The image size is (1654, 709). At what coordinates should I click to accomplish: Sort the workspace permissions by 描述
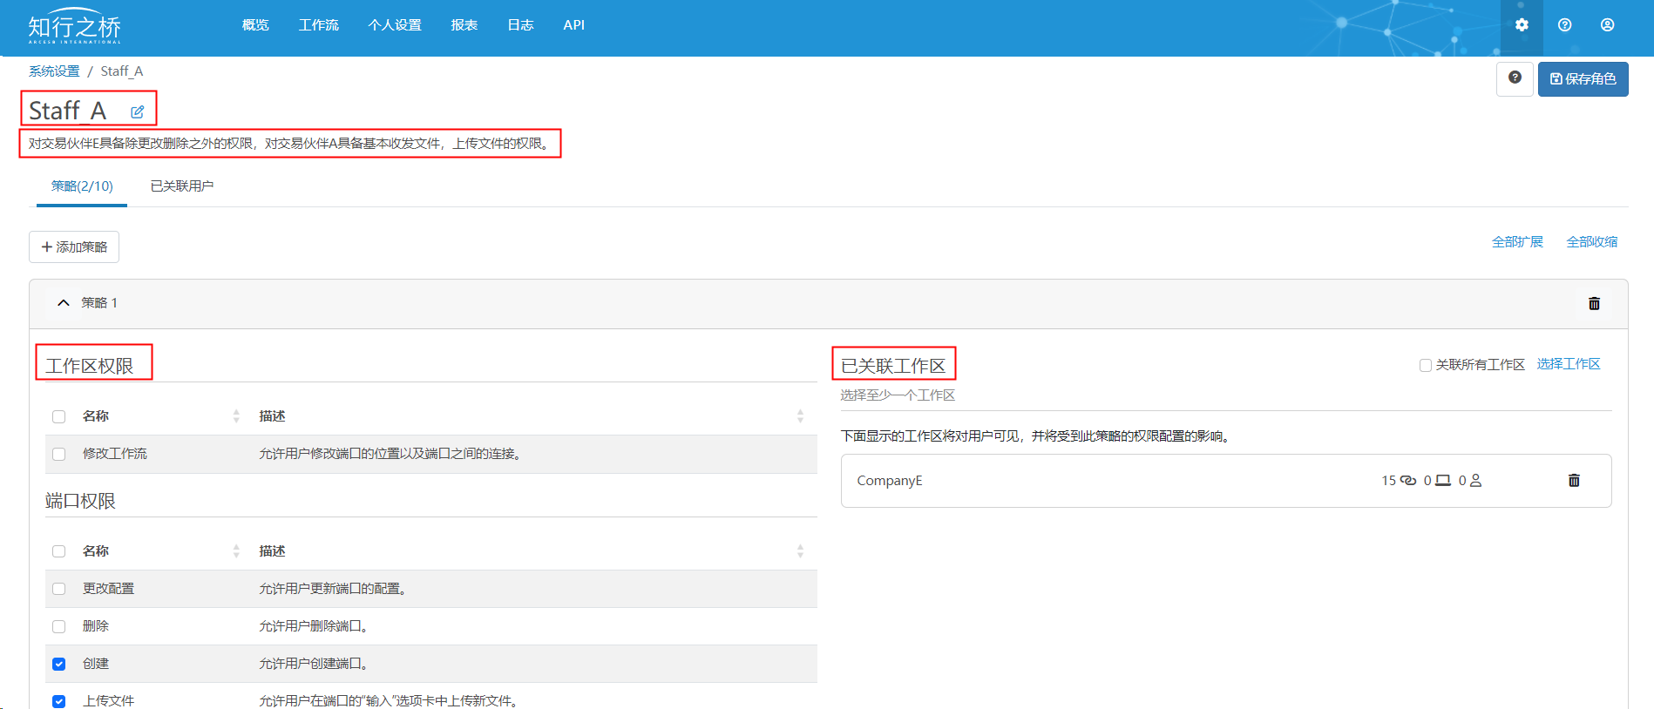point(800,416)
